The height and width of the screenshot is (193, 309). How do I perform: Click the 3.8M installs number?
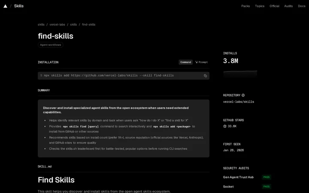tap(230, 61)
